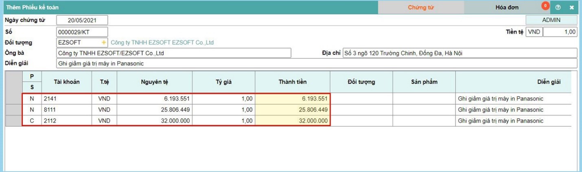The image size is (582, 172).
Task: Click the voucher number field 0000029/KT
Action: tap(82, 32)
